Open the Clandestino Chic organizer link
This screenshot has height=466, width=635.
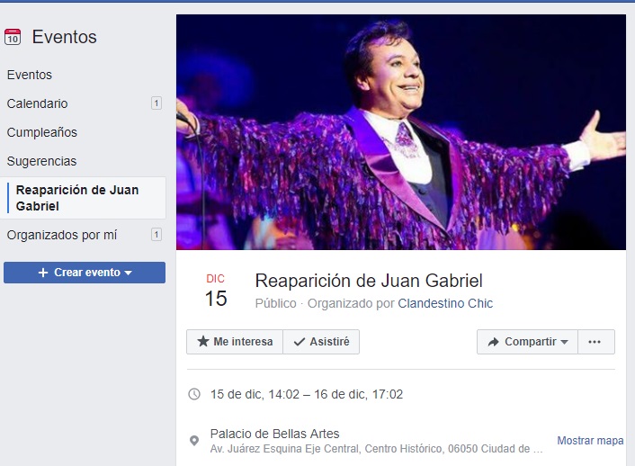445,303
